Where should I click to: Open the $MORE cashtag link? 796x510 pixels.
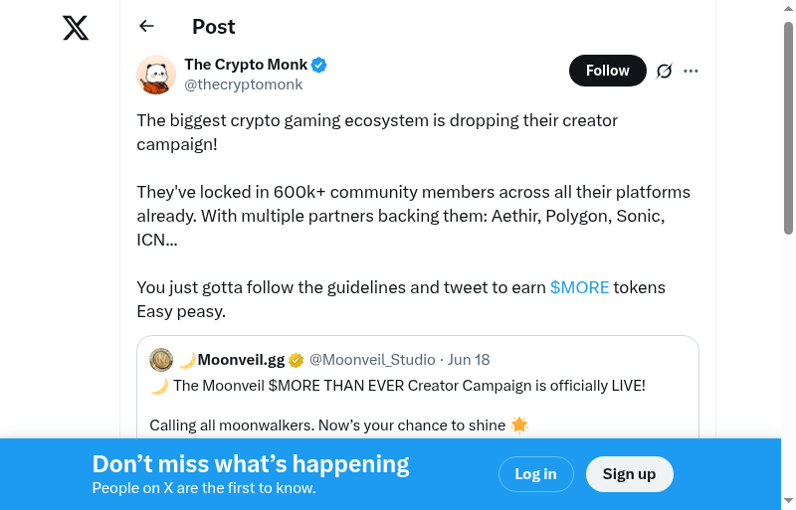(x=579, y=287)
